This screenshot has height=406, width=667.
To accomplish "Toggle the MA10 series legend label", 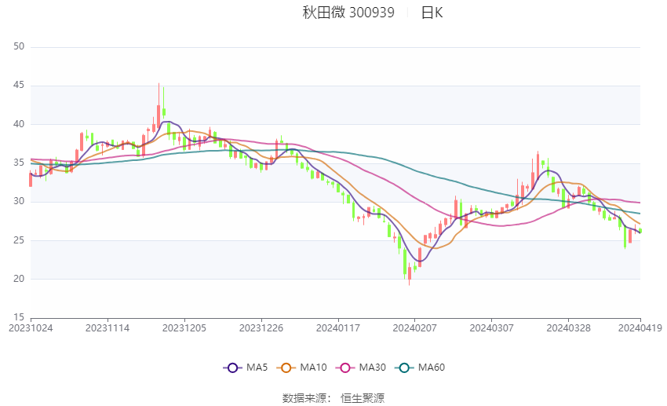I will [x=313, y=368].
